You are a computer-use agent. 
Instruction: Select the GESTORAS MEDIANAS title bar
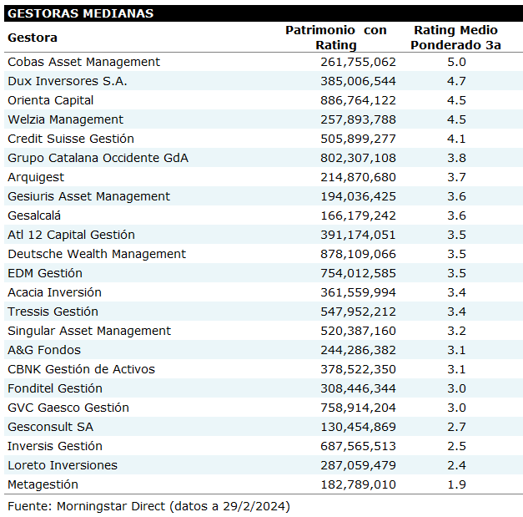click(81, 13)
